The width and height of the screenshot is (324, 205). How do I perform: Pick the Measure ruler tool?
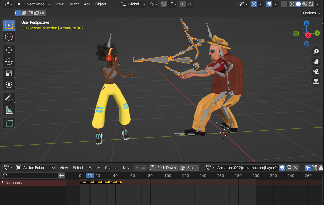[9, 110]
